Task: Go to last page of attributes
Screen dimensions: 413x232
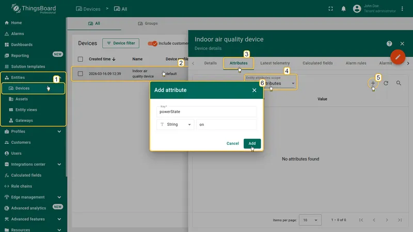Action: (400, 220)
